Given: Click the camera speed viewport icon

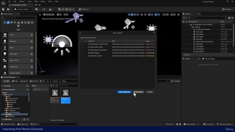Looking at the screenshot, I should coord(173,15).
